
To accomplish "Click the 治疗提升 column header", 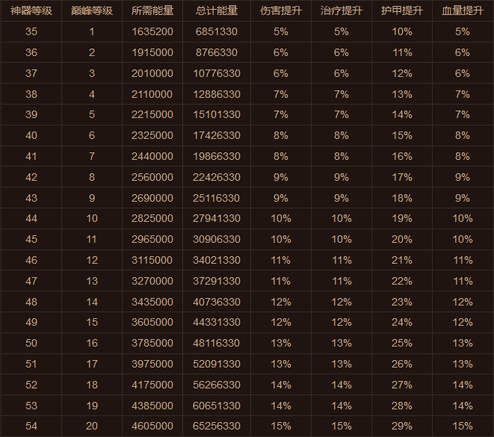I will [341, 11].
